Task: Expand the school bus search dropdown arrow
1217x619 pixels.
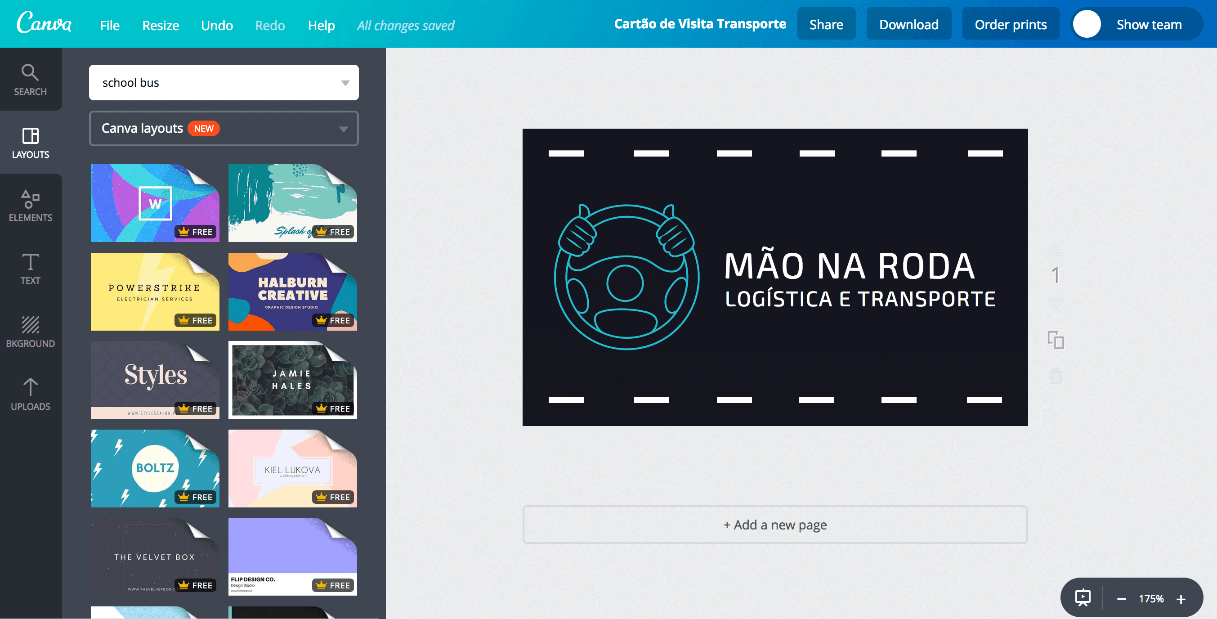Action: 345,83
